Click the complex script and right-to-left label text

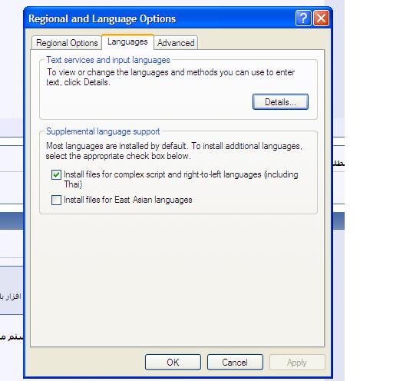tap(181, 179)
